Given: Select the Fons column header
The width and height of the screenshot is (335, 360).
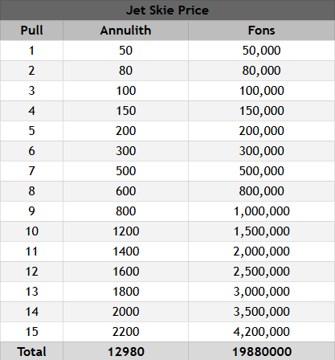Looking at the screenshot, I should [262, 31].
